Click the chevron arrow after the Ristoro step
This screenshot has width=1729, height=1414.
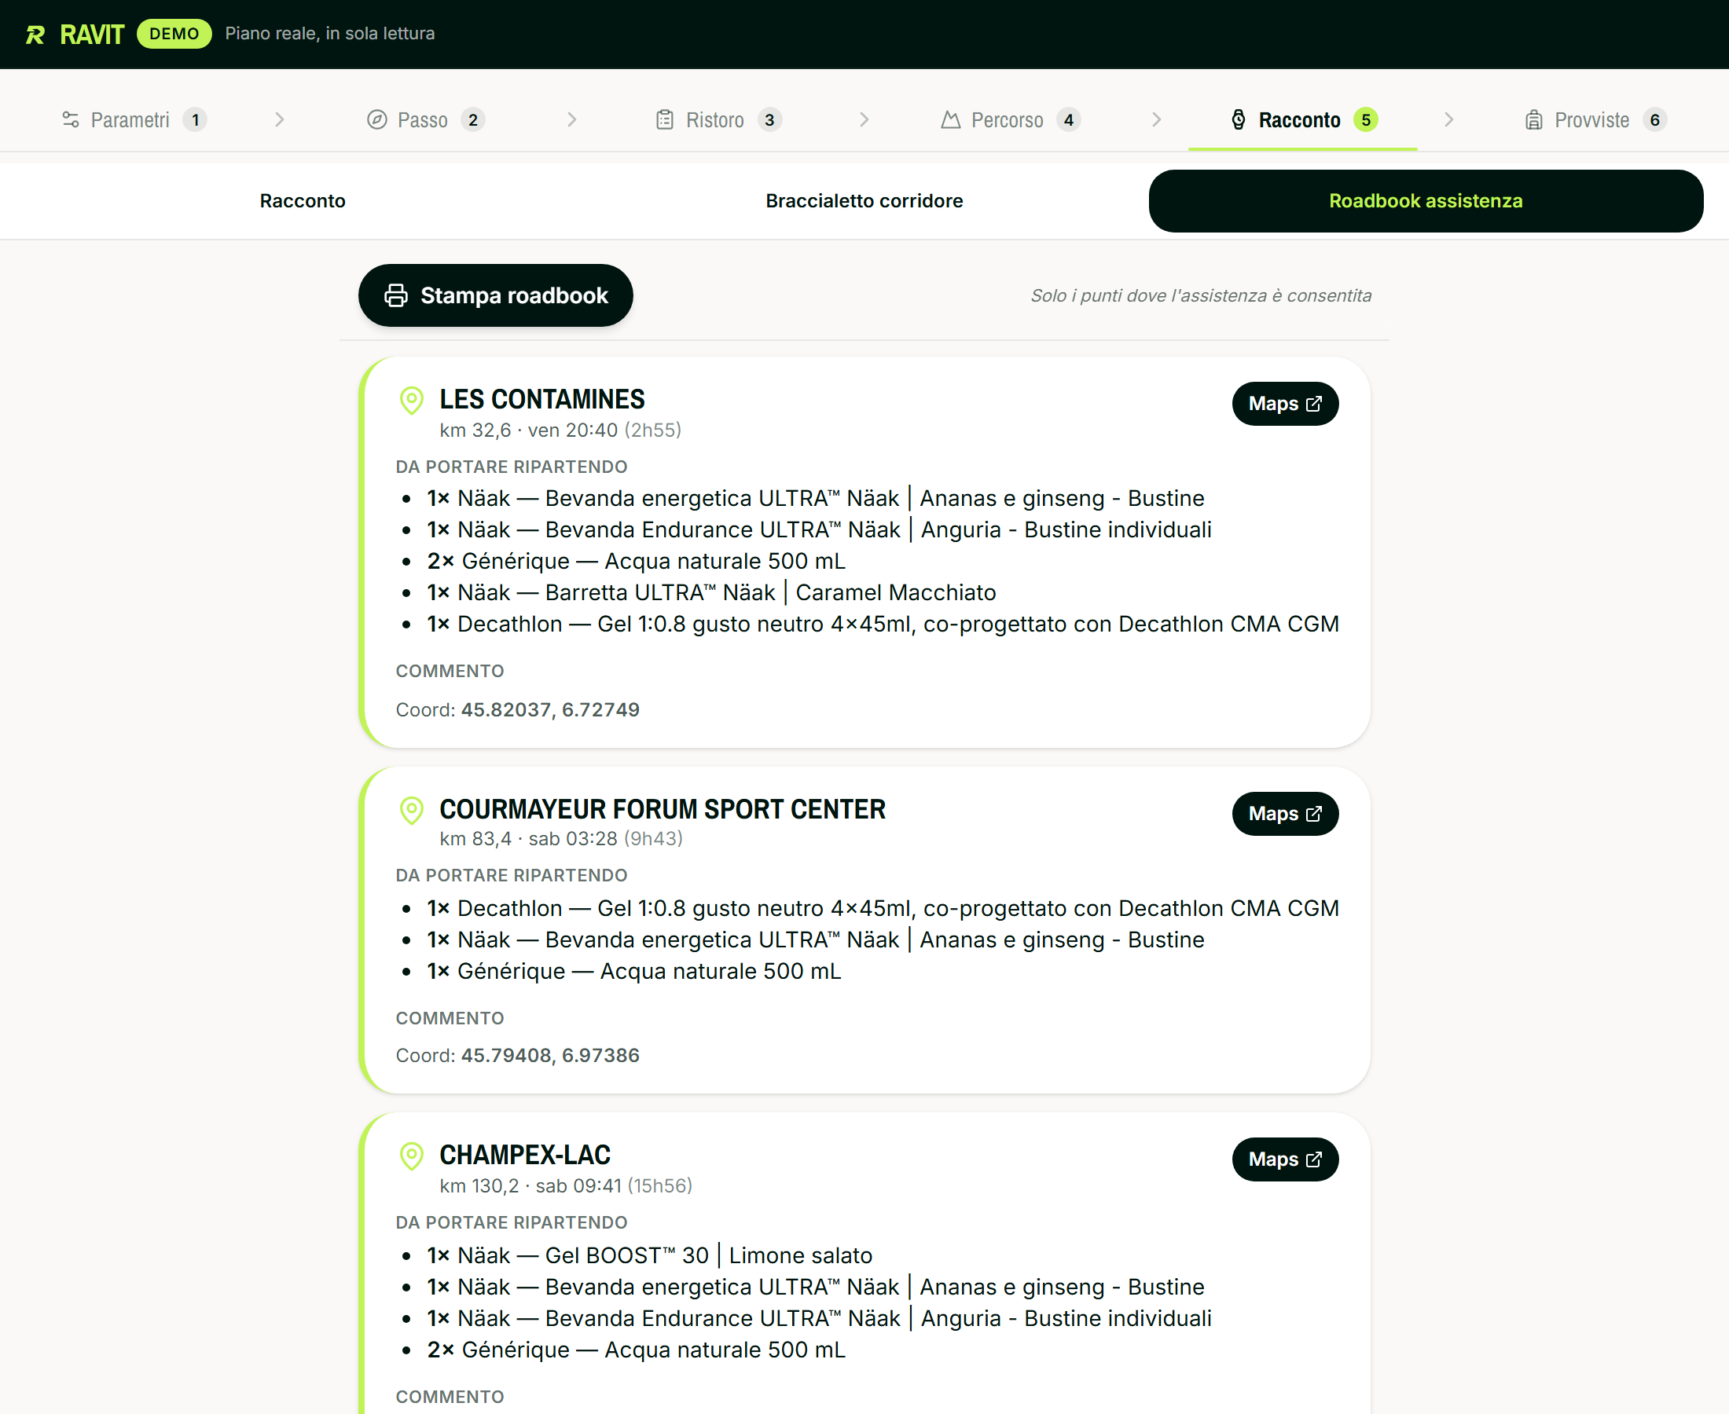[x=864, y=119]
